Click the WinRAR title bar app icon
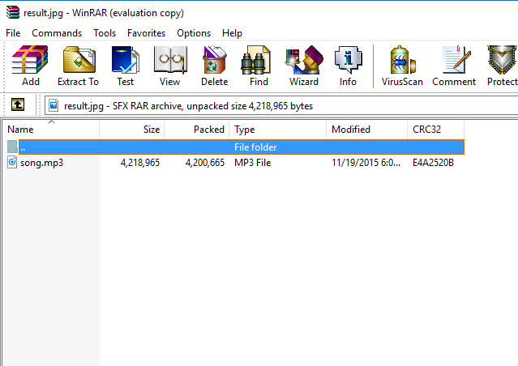The width and height of the screenshot is (518, 366). (x=12, y=12)
